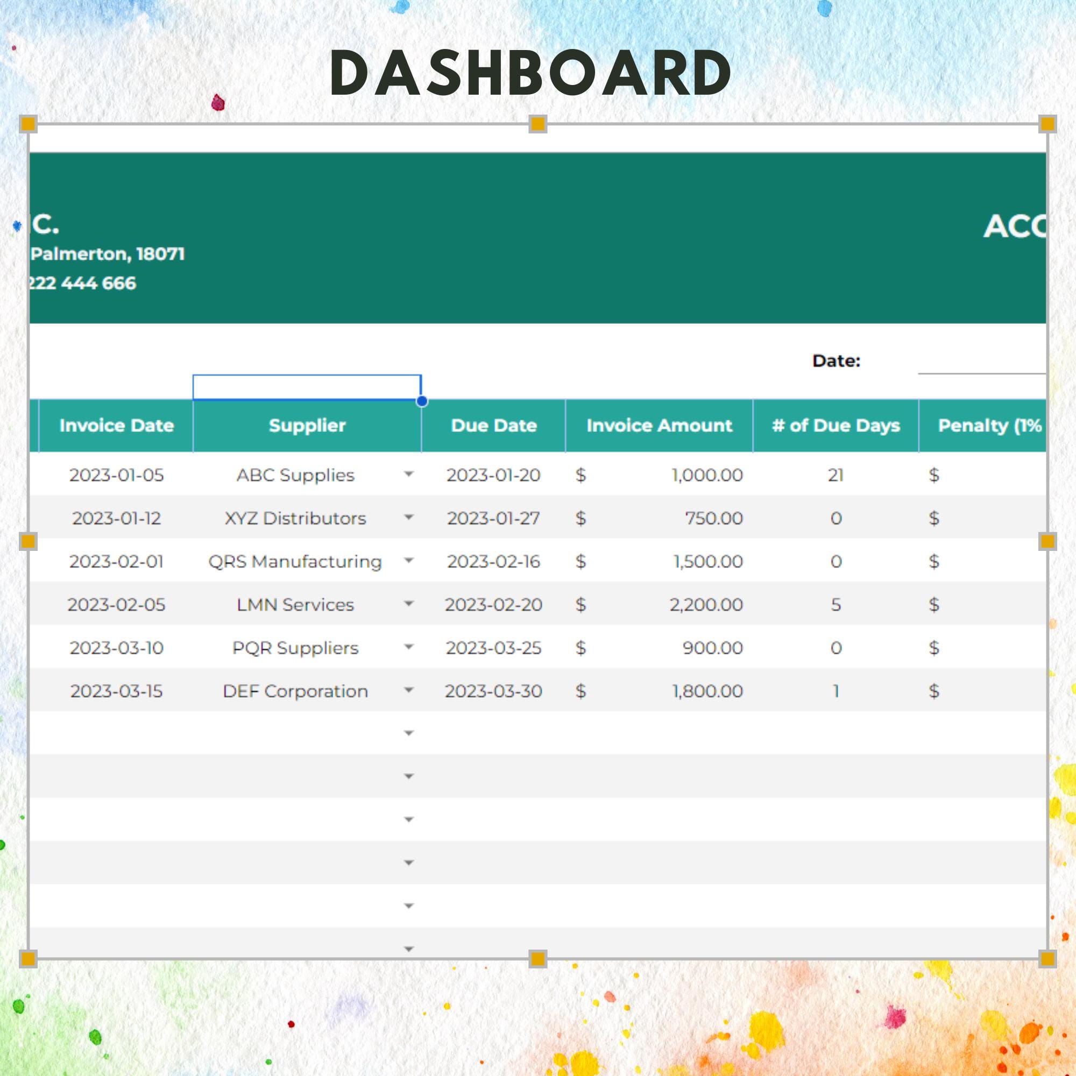This screenshot has width=1076, height=1076.
Task: Click the due days value 21
Action: pos(836,475)
